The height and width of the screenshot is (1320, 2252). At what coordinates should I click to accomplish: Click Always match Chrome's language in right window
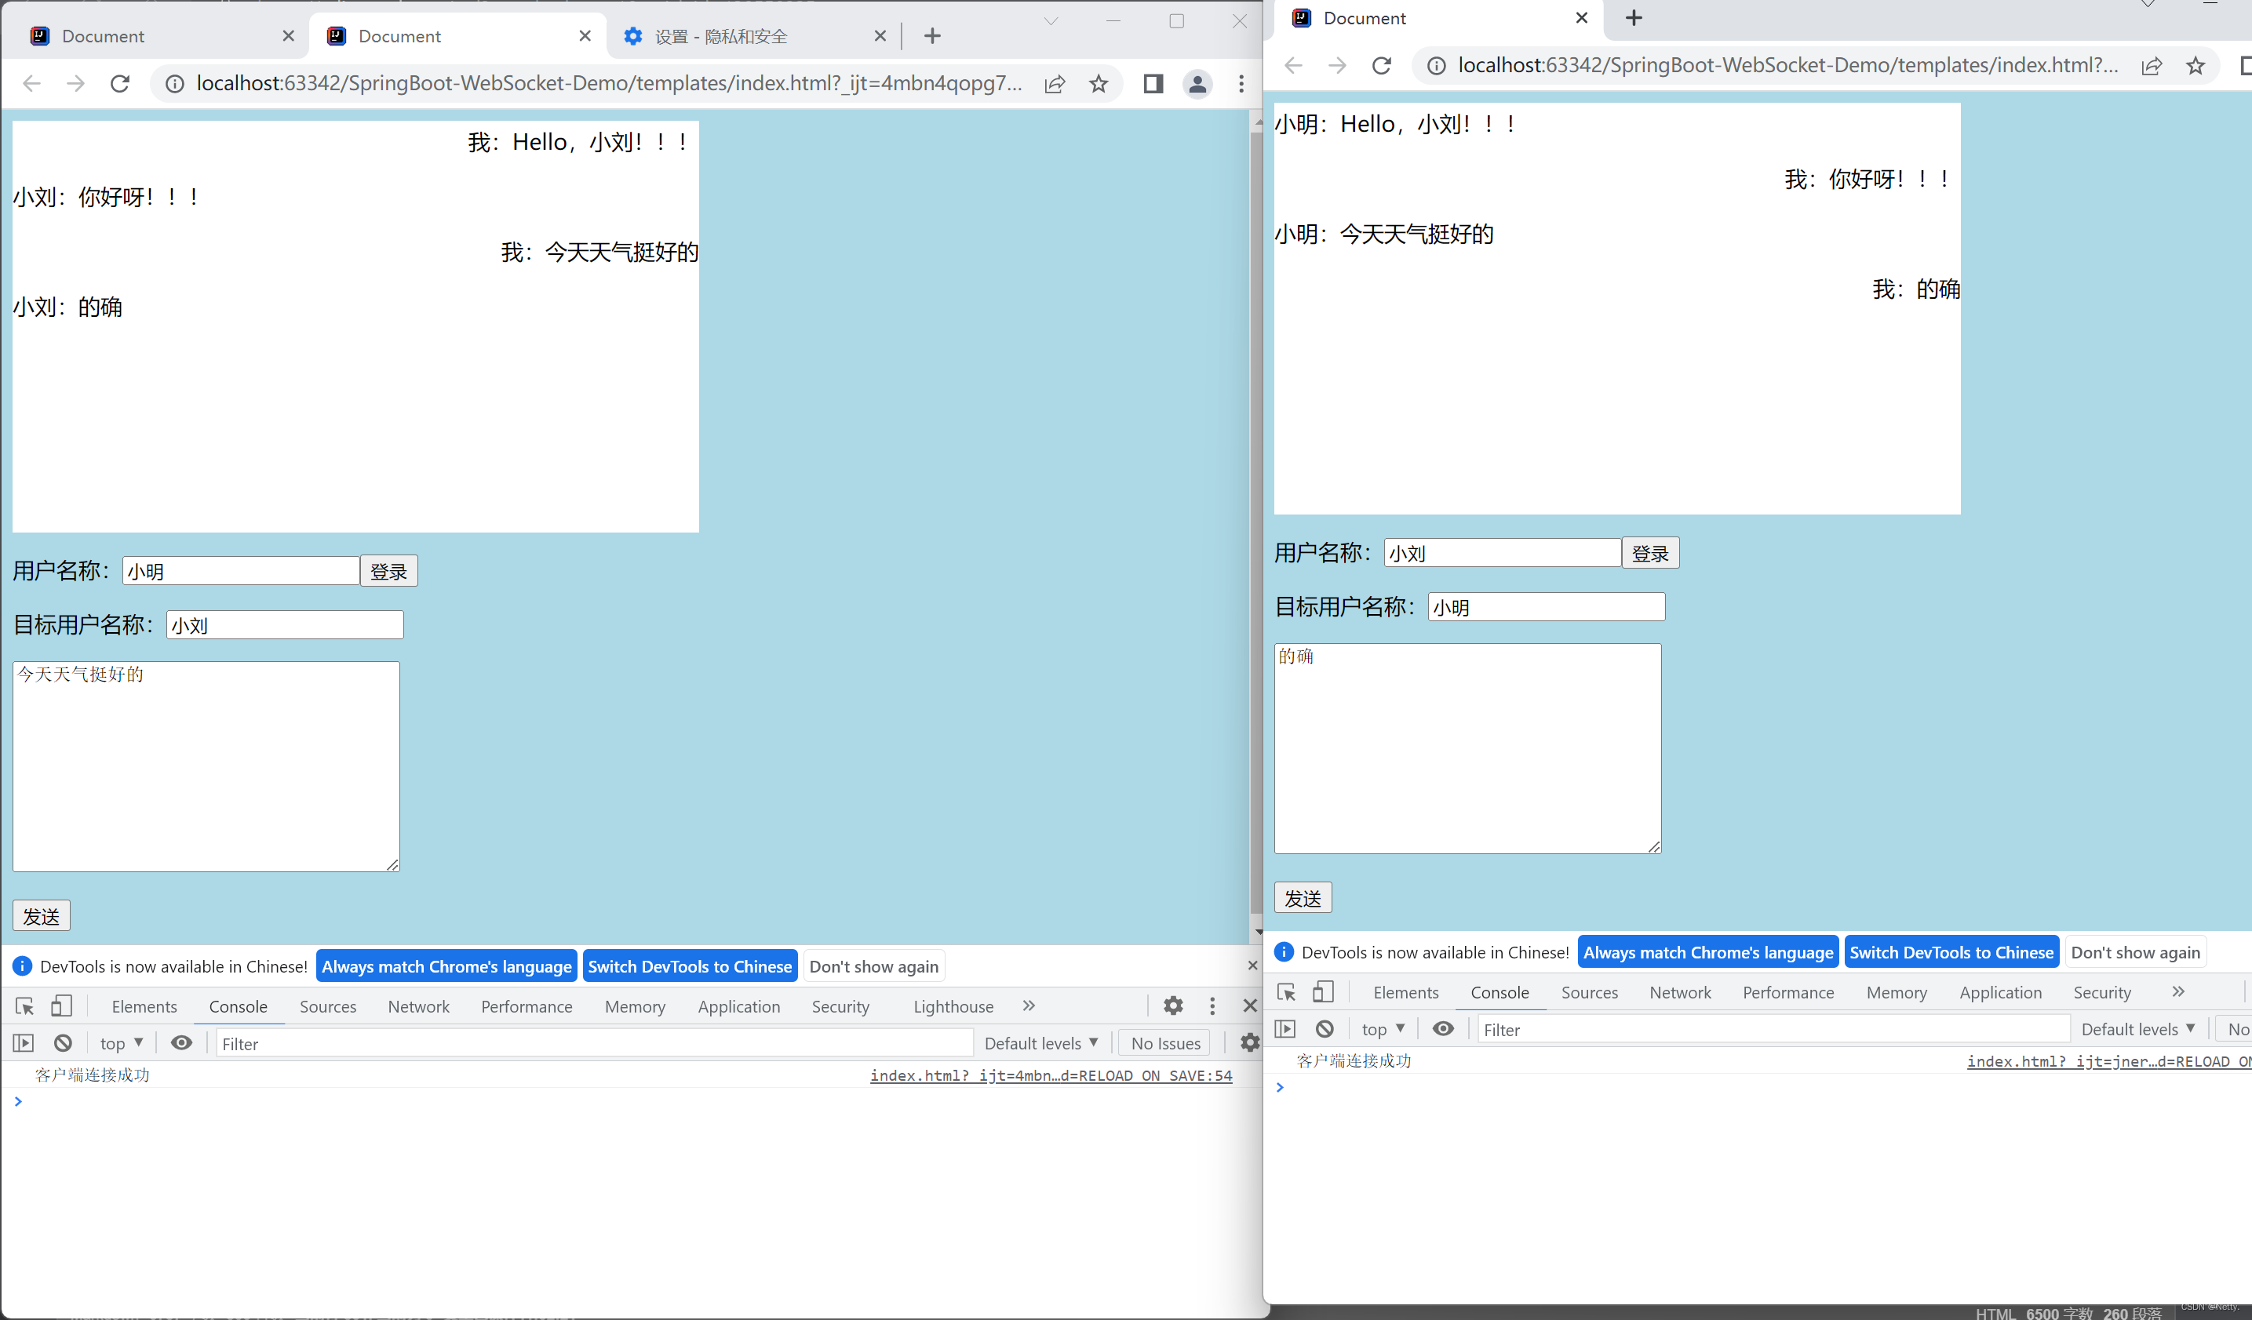(1707, 952)
